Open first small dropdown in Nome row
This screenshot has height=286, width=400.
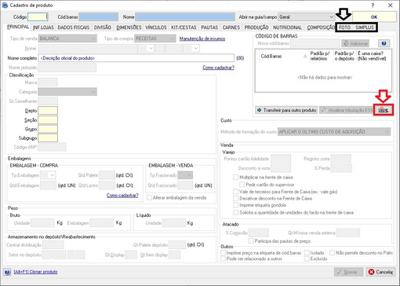tap(147, 49)
